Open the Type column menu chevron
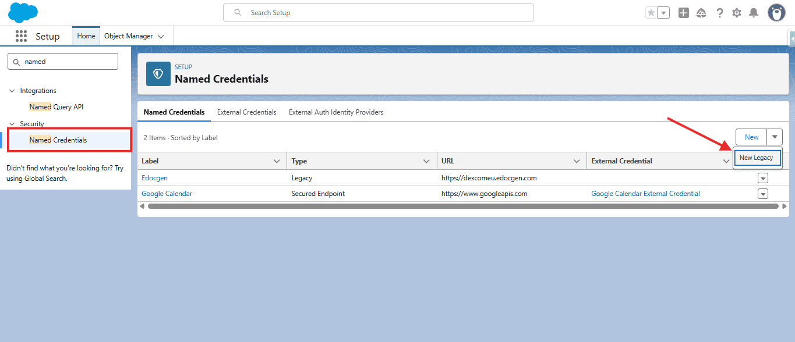 [x=427, y=161]
